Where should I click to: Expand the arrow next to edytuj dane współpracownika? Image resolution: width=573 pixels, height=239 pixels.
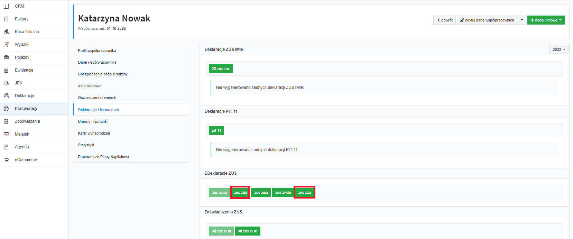click(x=522, y=20)
